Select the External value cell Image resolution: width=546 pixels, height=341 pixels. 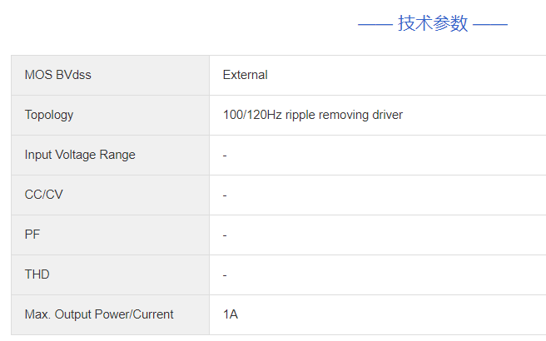[x=245, y=75]
